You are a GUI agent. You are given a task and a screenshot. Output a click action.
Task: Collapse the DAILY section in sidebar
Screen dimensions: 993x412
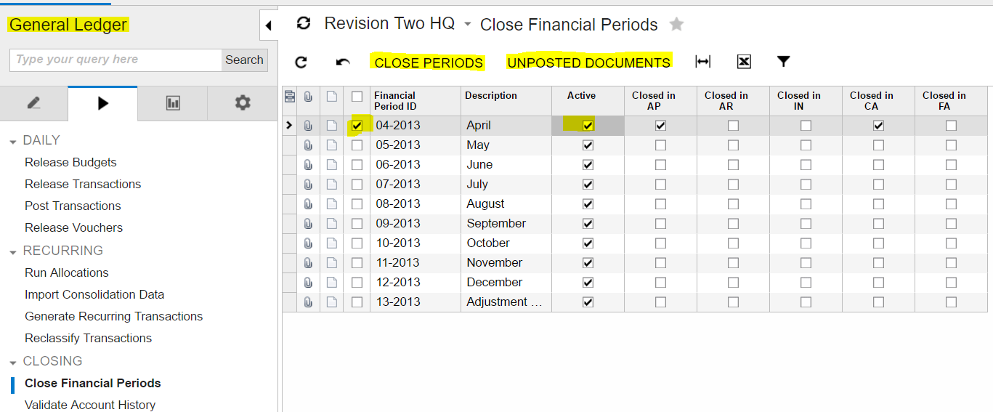(x=13, y=141)
